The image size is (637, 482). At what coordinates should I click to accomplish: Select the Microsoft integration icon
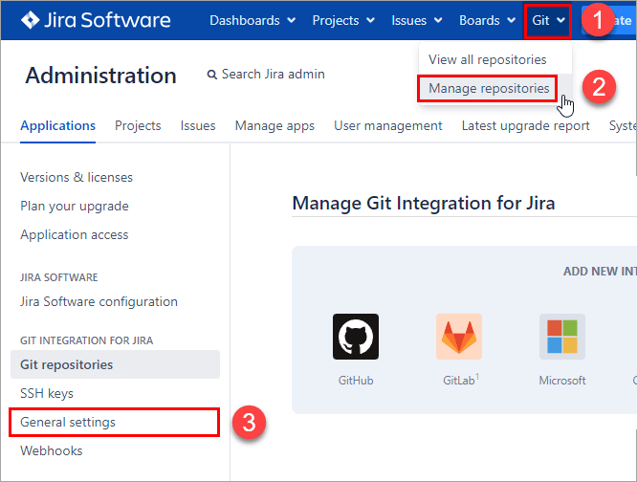(562, 337)
